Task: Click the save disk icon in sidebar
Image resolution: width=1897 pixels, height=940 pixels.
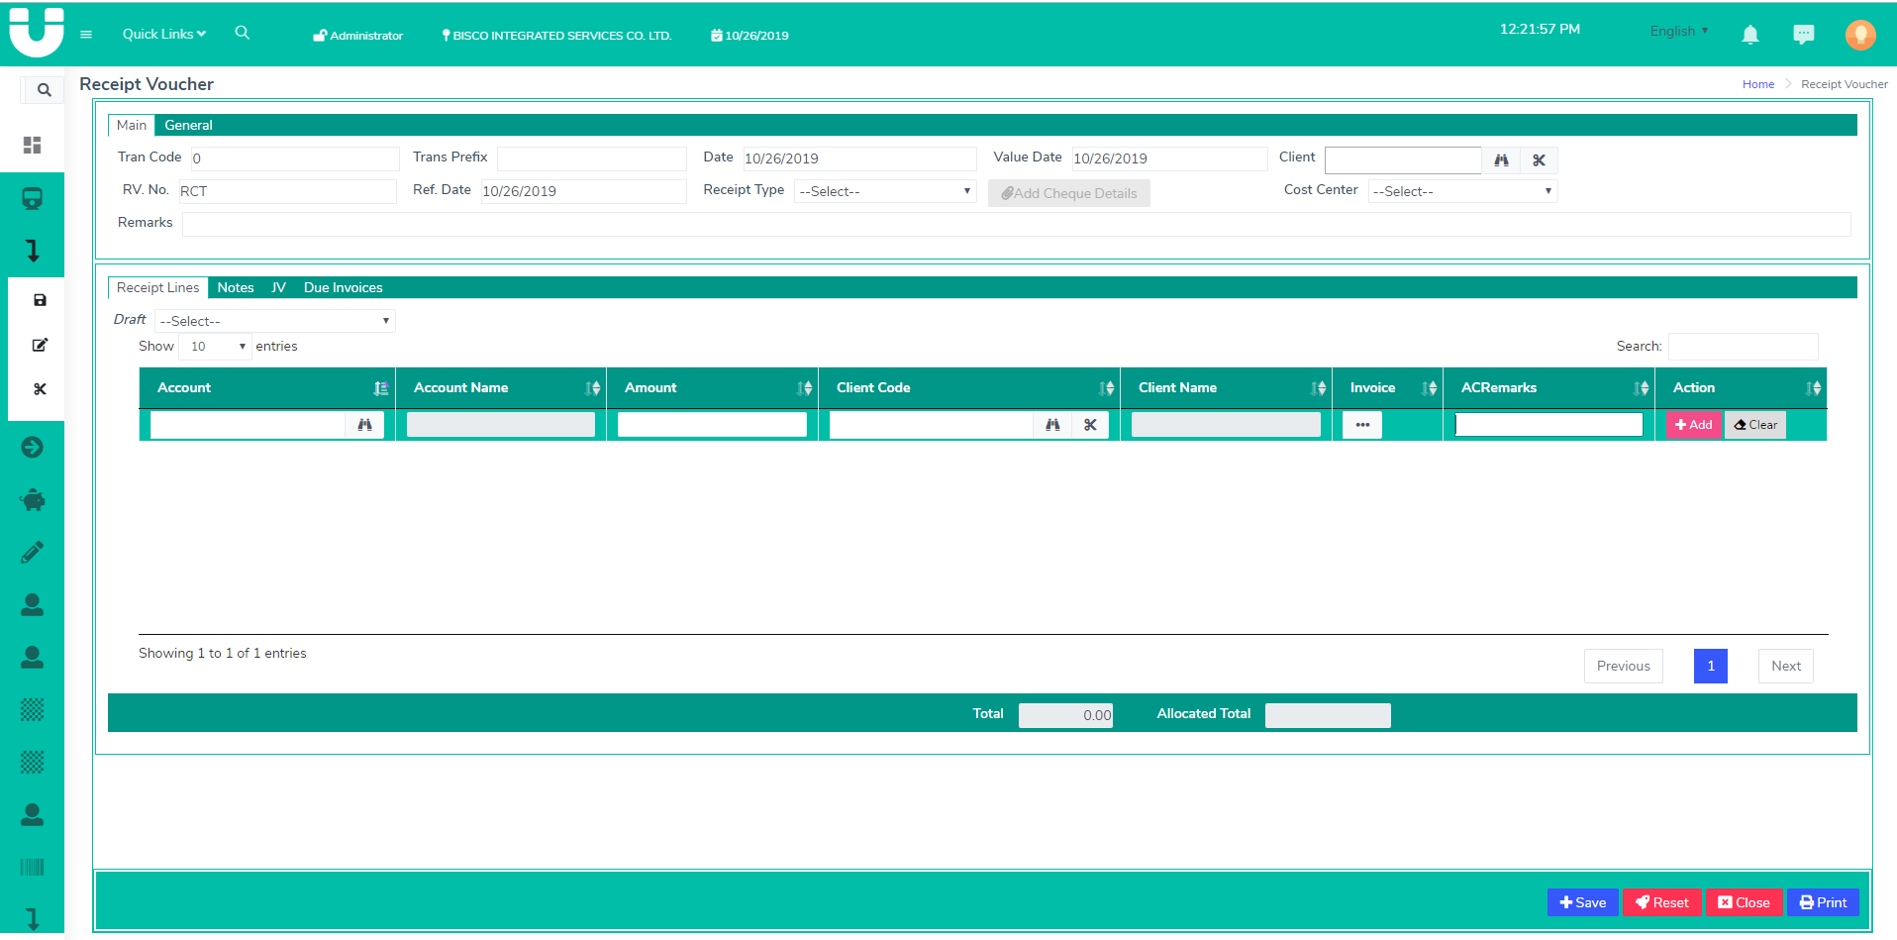Action: pos(40,300)
